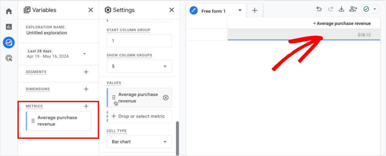Export data with download icon

(x=341, y=9)
